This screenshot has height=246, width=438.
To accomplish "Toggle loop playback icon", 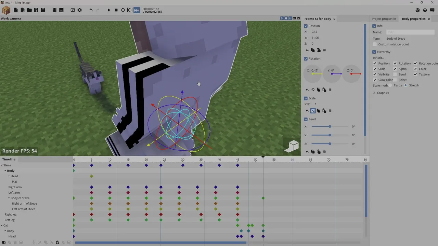I will pos(123,10).
